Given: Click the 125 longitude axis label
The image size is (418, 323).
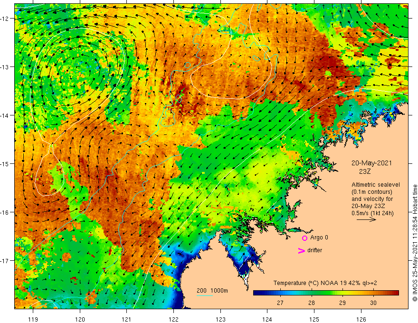Looking at the screenshot, I should tap(314, 319).
